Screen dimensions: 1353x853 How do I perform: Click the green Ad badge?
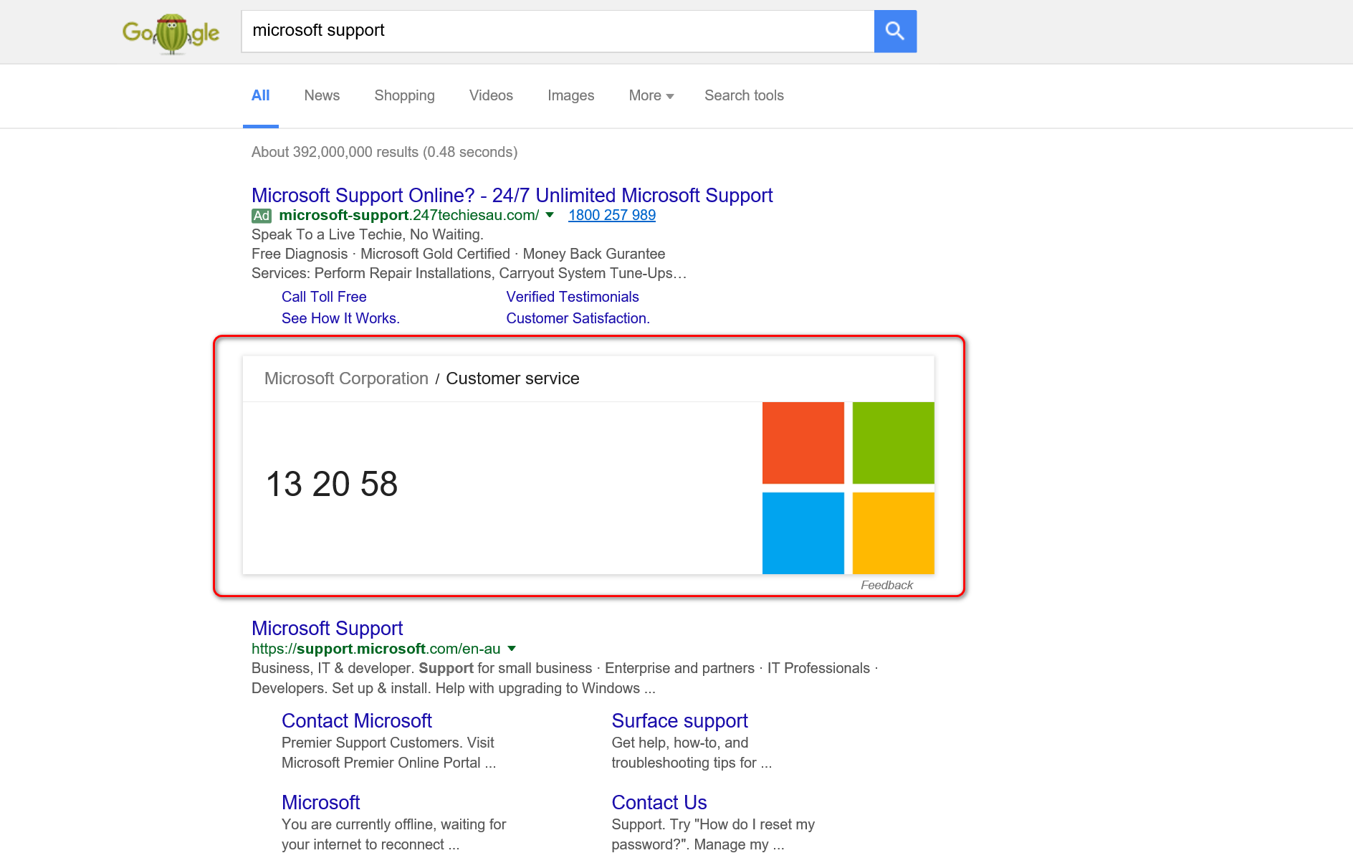point(262,216)
